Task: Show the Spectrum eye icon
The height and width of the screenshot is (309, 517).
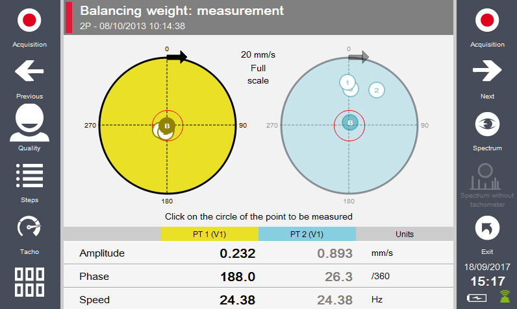Action: tap(487, 123)
